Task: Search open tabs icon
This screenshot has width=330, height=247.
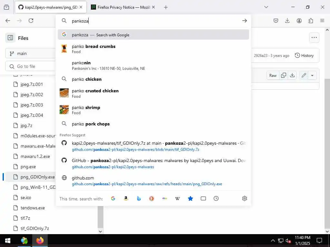Action: (x=203, y=198)
